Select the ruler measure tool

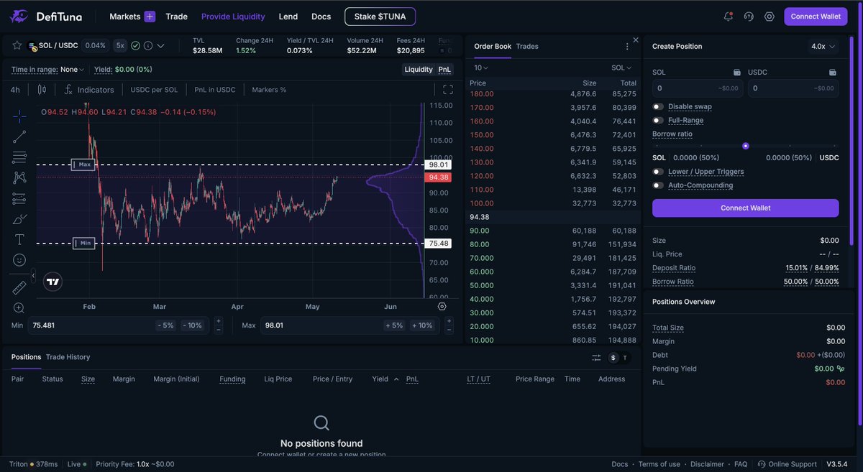pyautogui.click(x=19, y=287)
